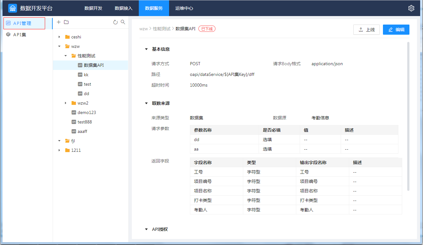This screenshot has width=423, height=245.
Task: Click the 上线 button
Action: point(366,30)
